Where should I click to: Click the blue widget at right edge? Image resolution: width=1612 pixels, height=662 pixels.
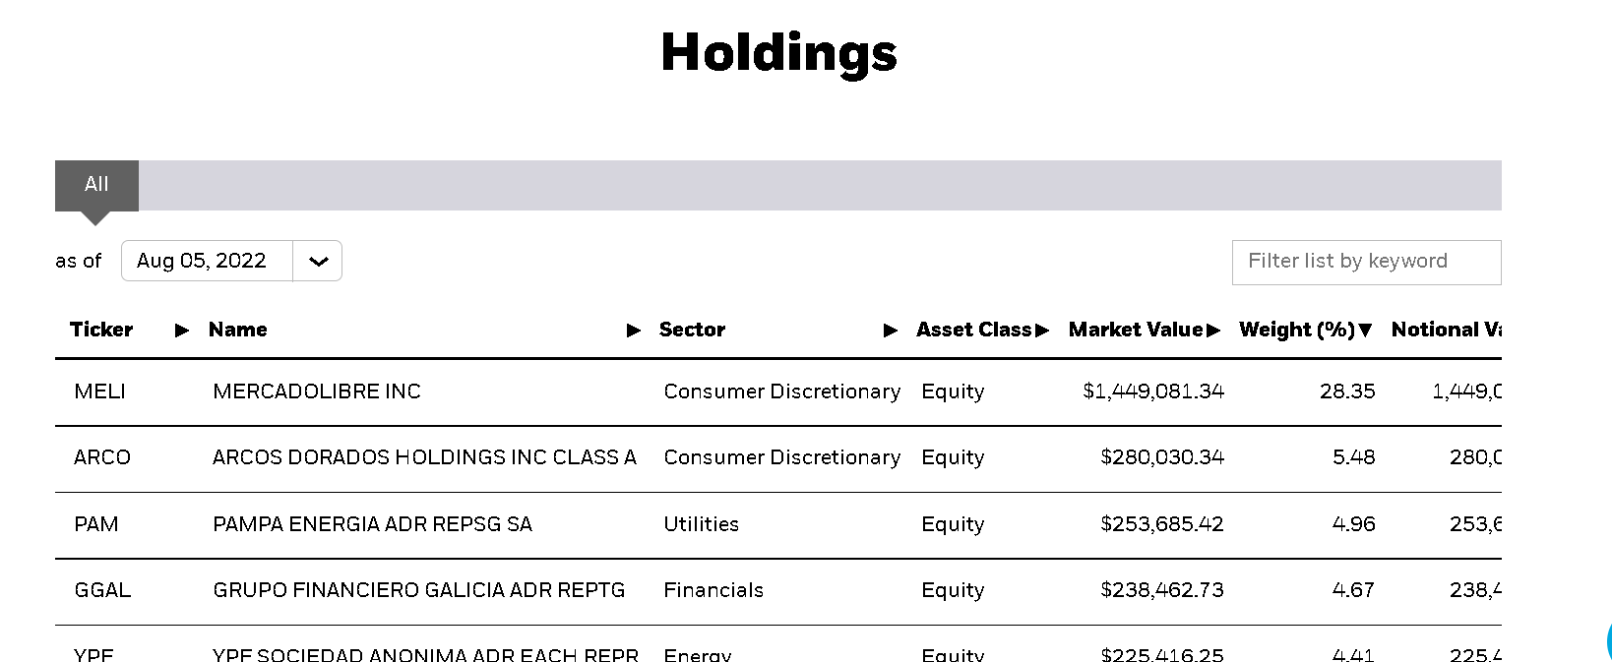click(1608, 639)
